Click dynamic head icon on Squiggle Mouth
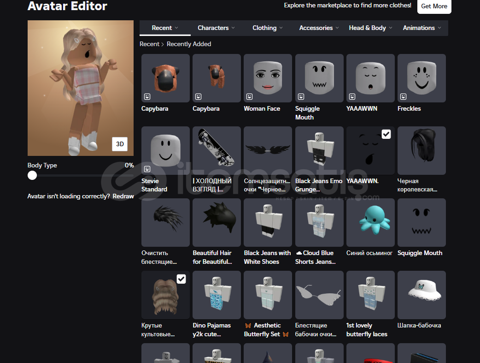The width and height of the screenshot is (480, 363). pos(301,96)
